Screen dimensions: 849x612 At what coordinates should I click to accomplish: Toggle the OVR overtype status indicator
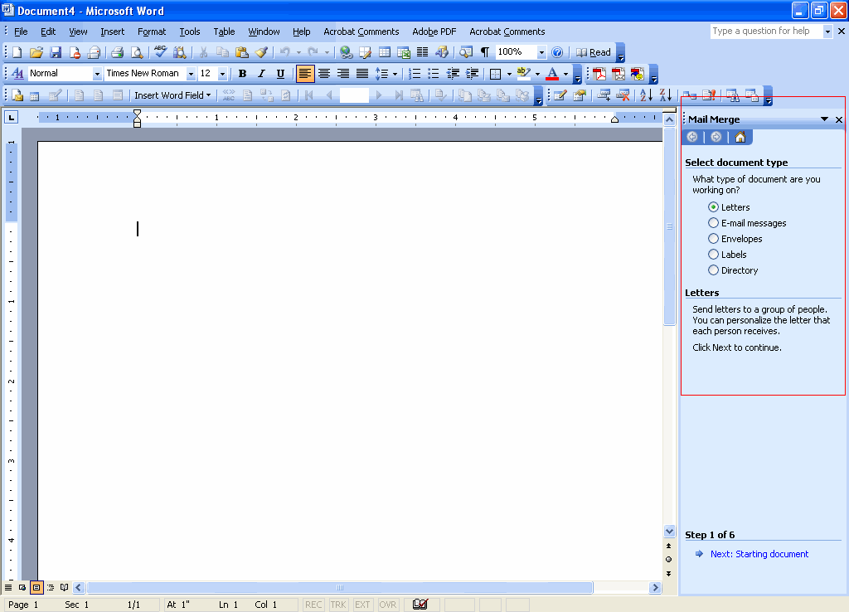click(x=388, y=605)
